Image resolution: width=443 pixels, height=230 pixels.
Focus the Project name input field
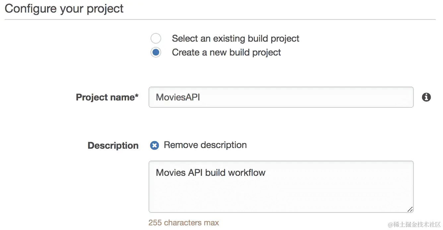281,97
